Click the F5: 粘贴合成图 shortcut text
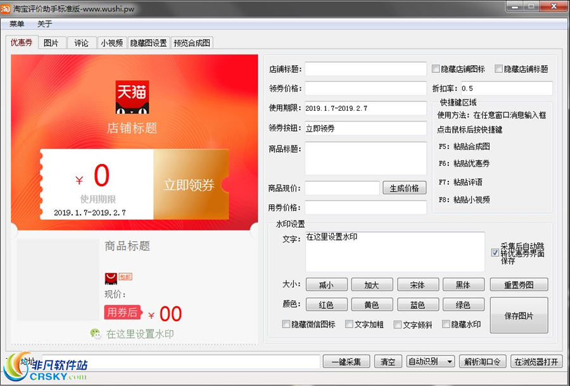The width and height of the screenshot is (570, 386). tap(464, 146)
